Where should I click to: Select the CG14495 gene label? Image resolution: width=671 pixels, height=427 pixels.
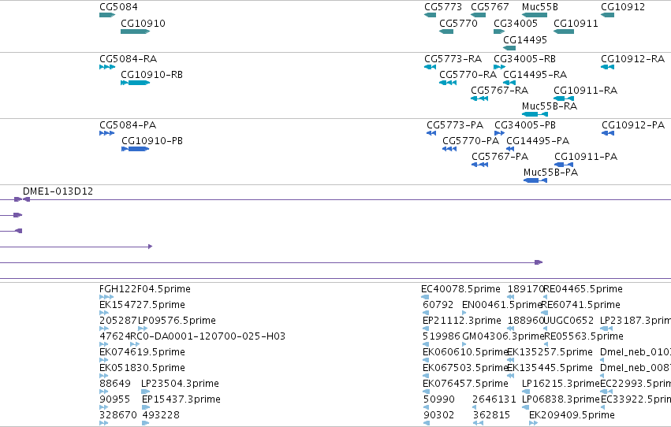(525, 40)
